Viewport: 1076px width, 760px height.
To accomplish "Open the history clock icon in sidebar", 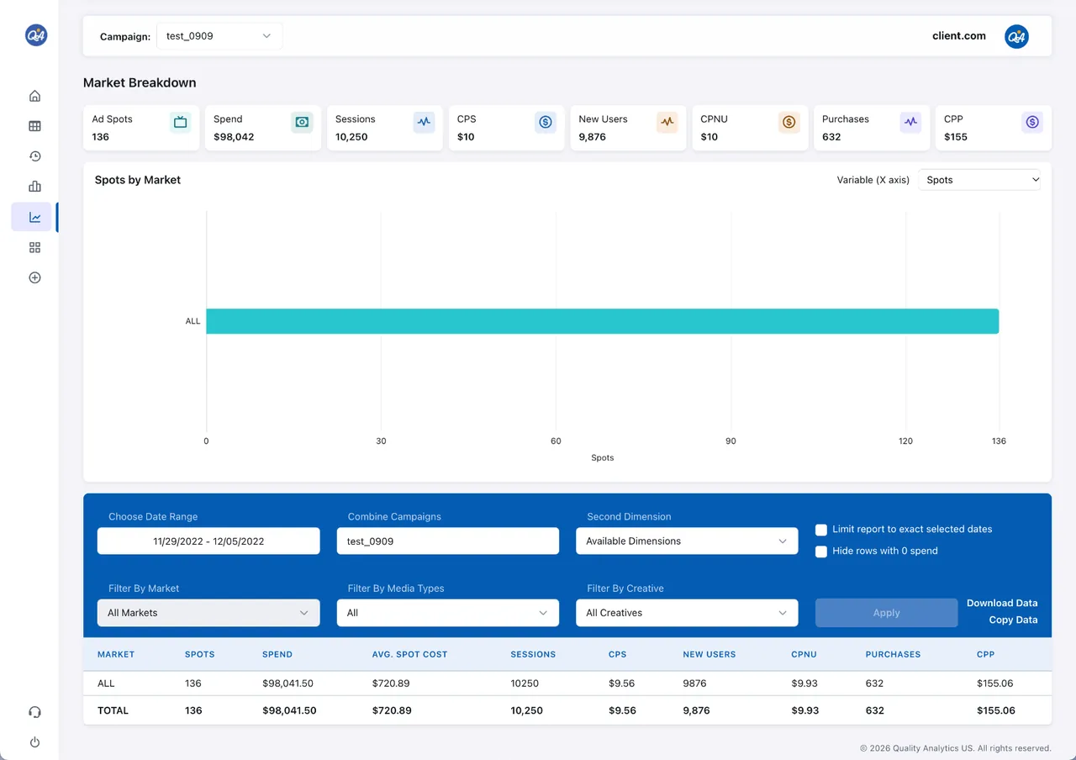I will pos(34,156).
